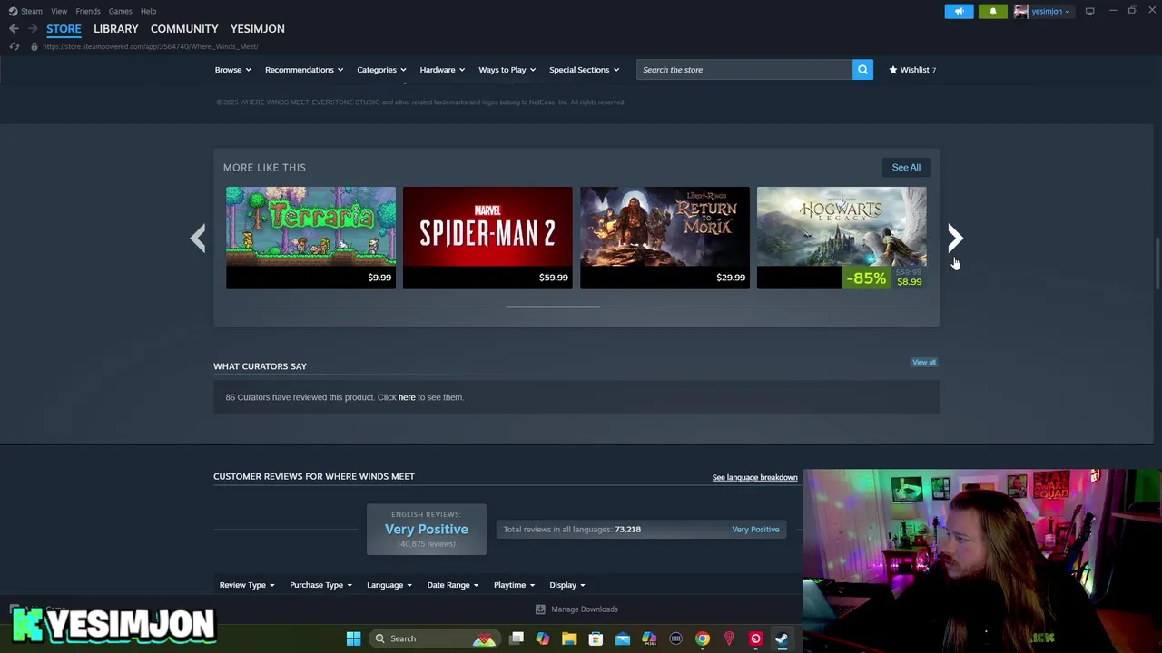Screen dimensions: 1162x653
Task: Click the Manage Downloads icon
Action: [x=540, y=609]
